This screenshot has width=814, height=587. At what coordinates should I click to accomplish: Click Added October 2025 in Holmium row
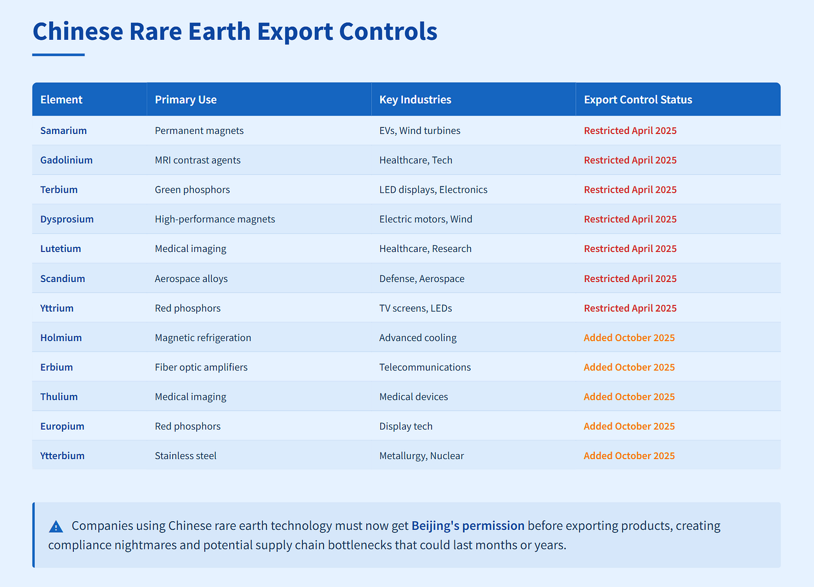click(630, 338)
